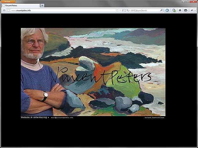The height and width of the screenshot is (148, 198).
Task: Click the back navigation arrow
Action: (4, 10)
